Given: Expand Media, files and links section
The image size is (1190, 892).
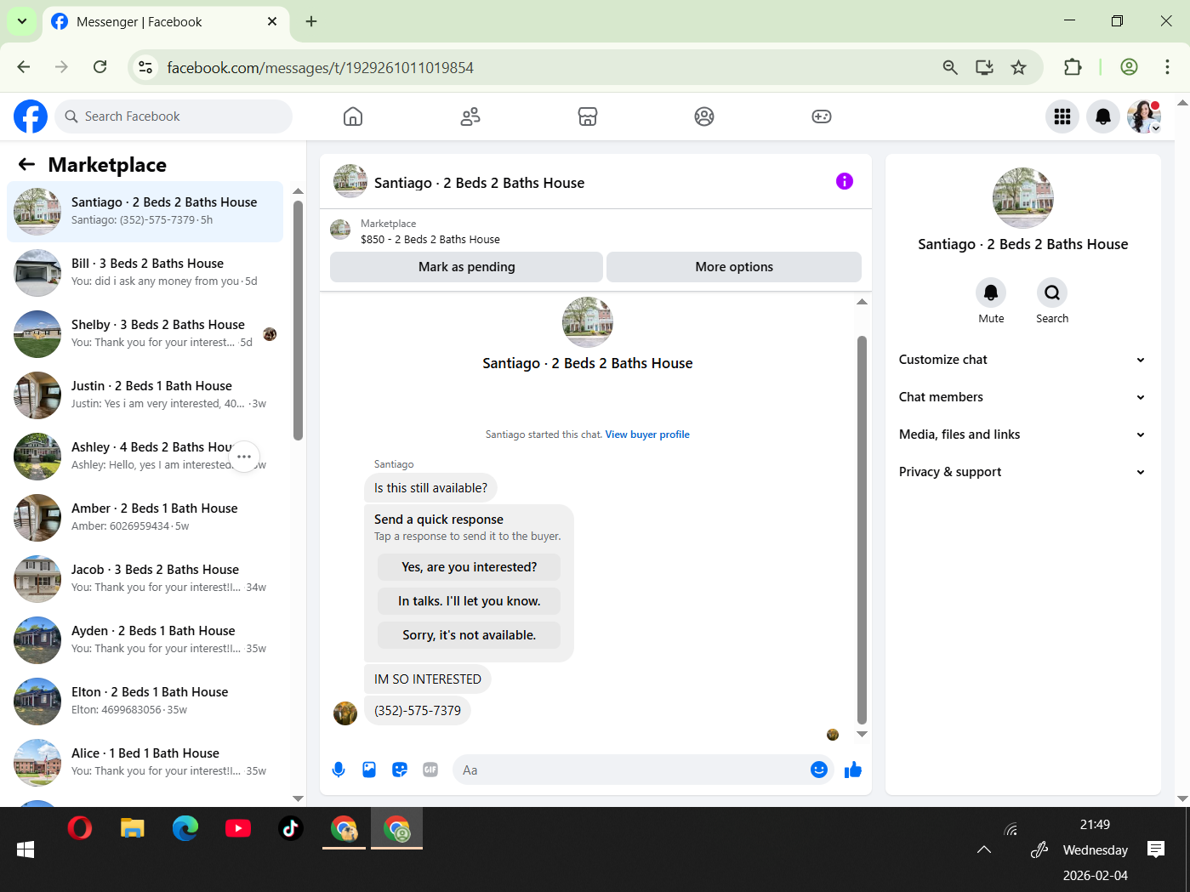Looking at the screenshot, I should 1022,435.
